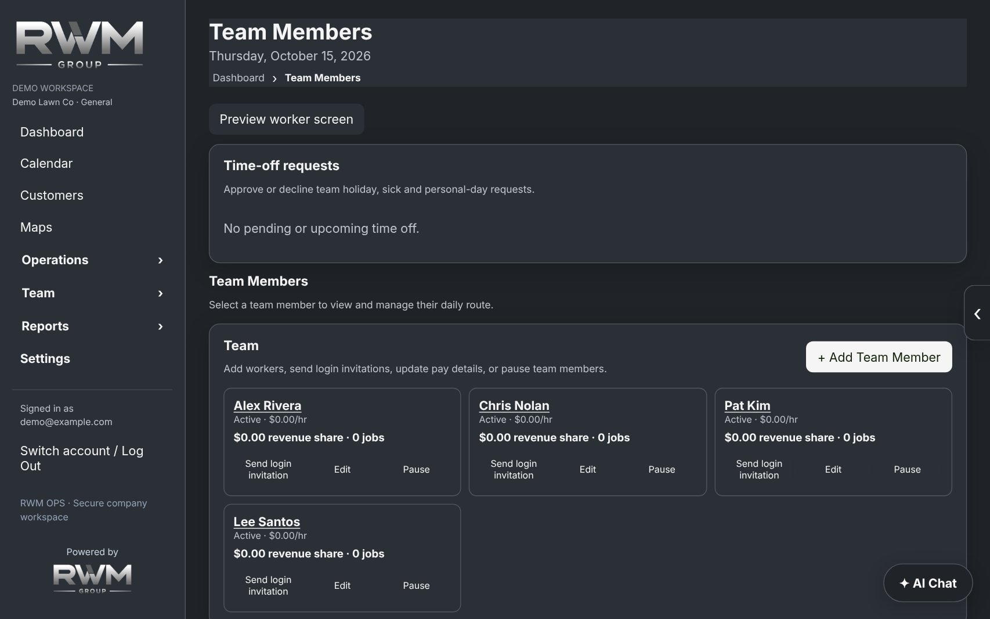Open Lee Santos's profile link
This screenshot has height=619, width=990.
click(267, 521)
